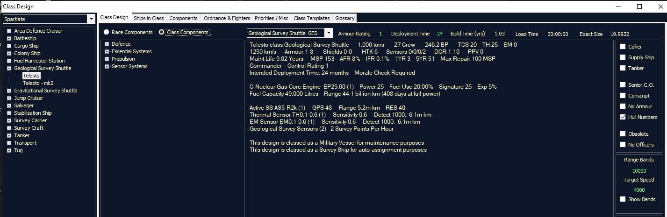Click the Build Time value 1.03

click(x=500, y=34)
